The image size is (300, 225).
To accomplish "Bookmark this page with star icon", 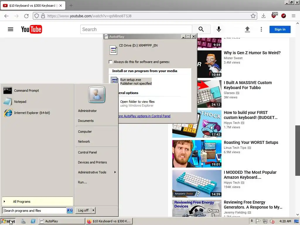I will [253, 16].
